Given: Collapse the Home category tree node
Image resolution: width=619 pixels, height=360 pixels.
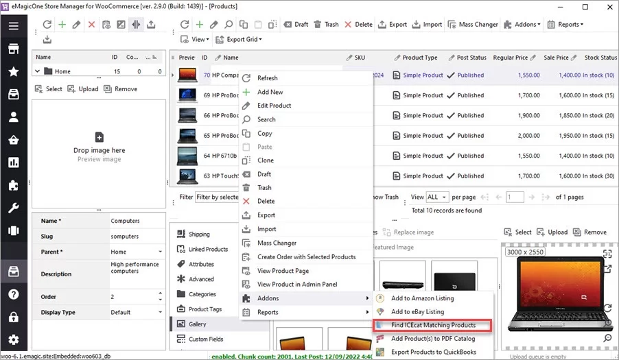Looking at the screenshot, I should pyautogui.click(x=36, y=71).
